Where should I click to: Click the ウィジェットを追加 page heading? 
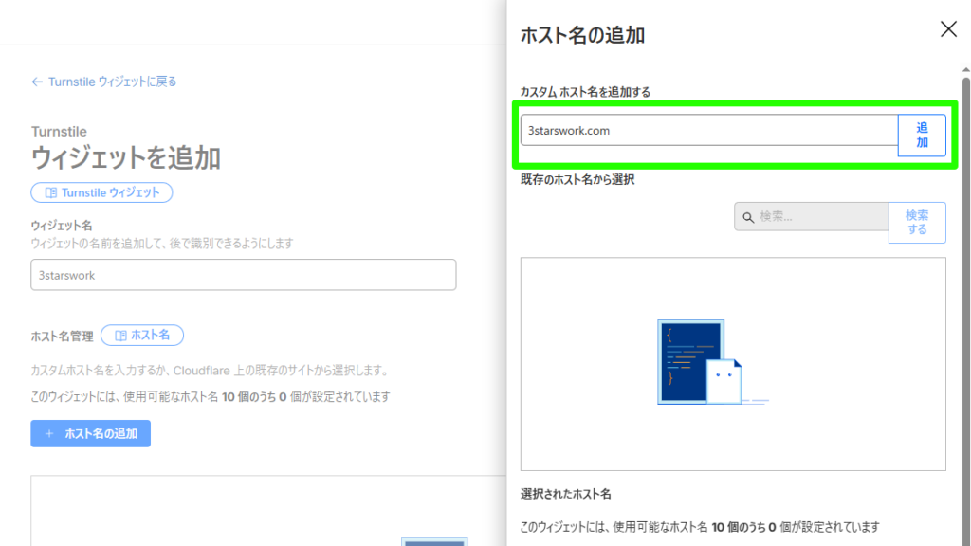pos(126,157)
